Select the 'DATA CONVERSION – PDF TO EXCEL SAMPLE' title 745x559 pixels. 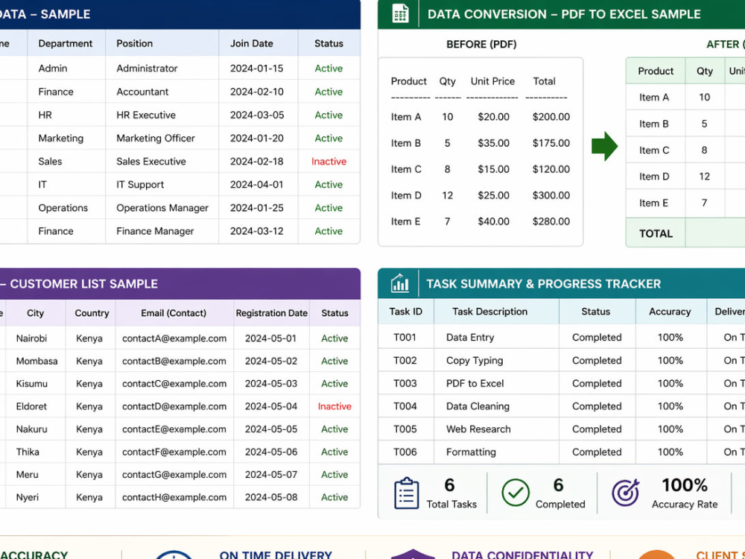pos(564,14)
